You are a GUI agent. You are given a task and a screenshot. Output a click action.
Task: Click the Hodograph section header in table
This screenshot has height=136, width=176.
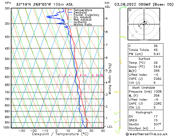click(144, 112)
